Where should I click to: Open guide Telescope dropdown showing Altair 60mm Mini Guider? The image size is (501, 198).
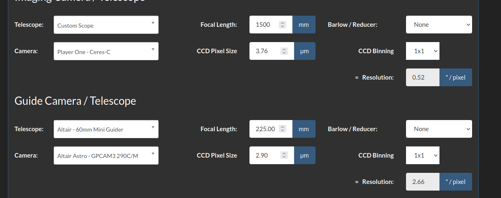[x=106, y=129]
